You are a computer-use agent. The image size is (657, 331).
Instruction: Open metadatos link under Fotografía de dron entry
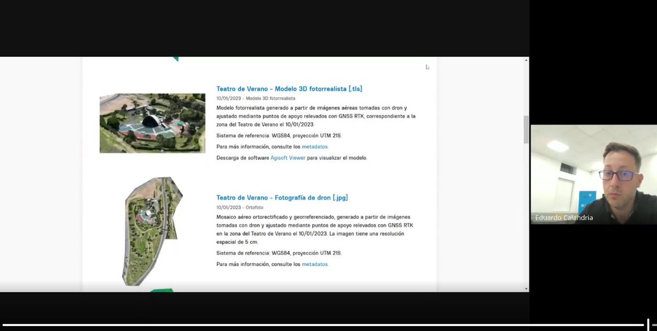315,264
